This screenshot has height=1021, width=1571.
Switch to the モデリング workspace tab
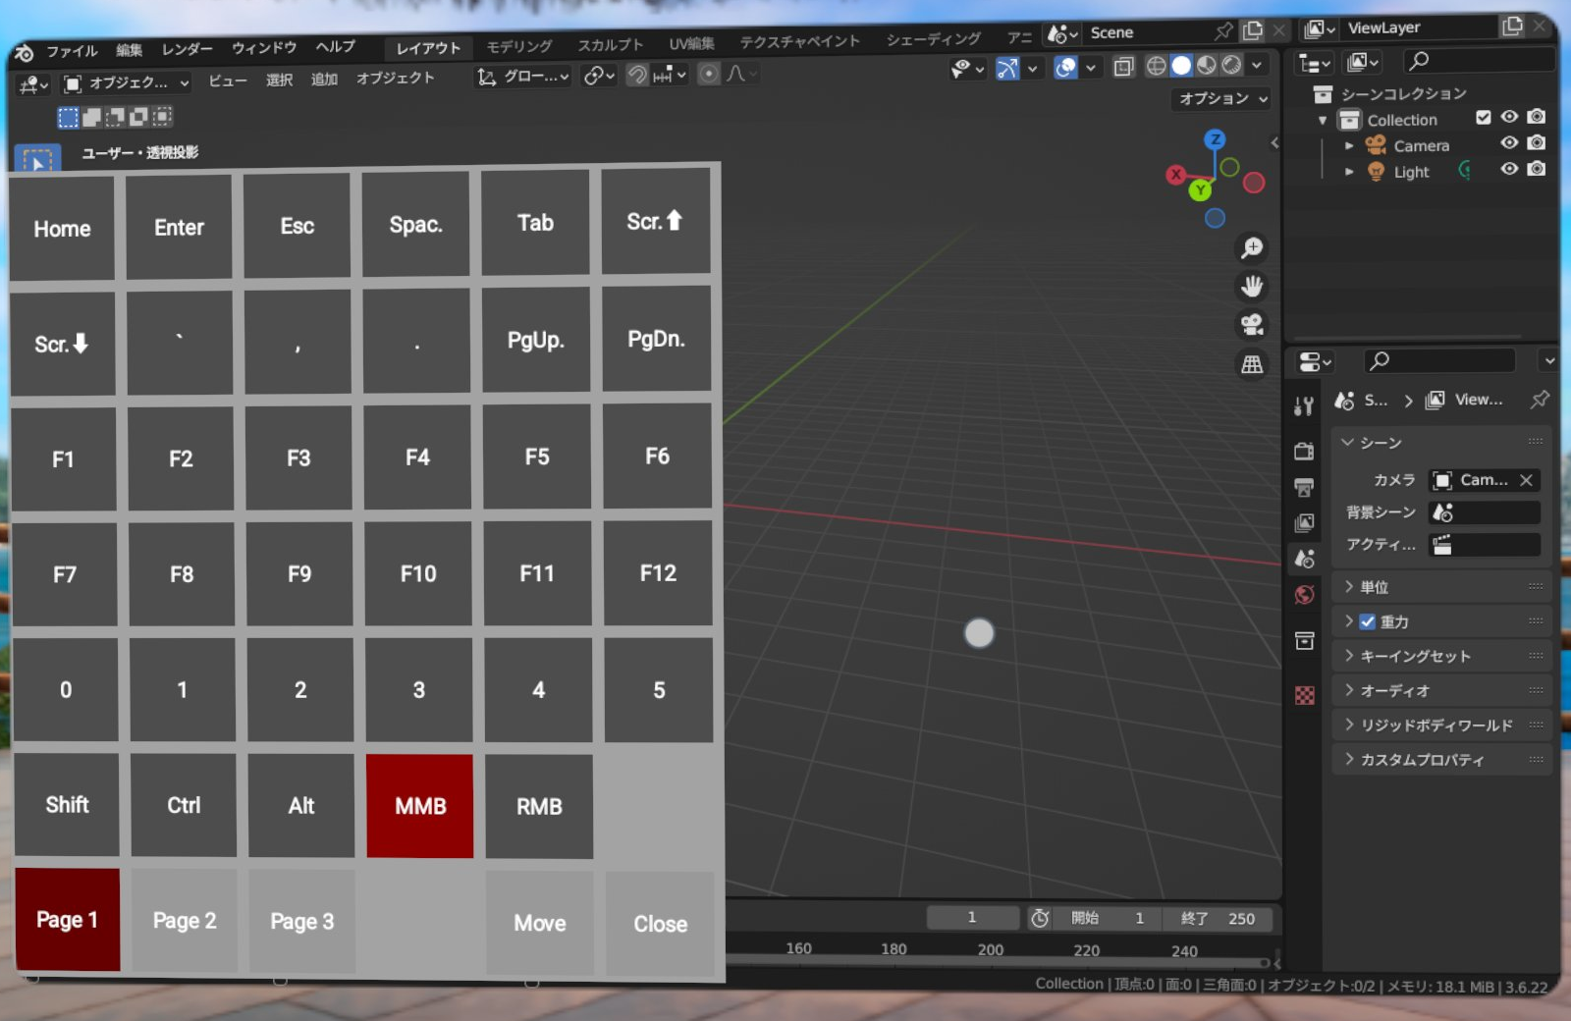(519, 46)
